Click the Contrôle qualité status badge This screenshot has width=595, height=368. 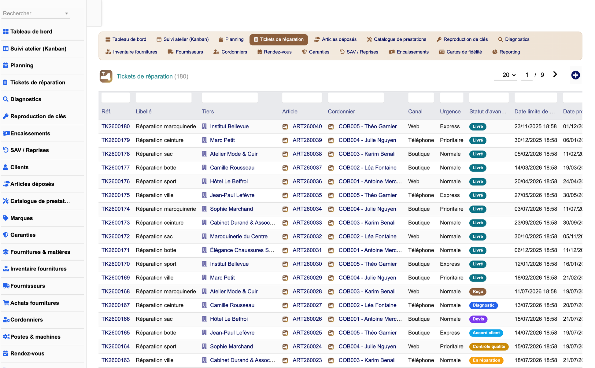point(489,347)
